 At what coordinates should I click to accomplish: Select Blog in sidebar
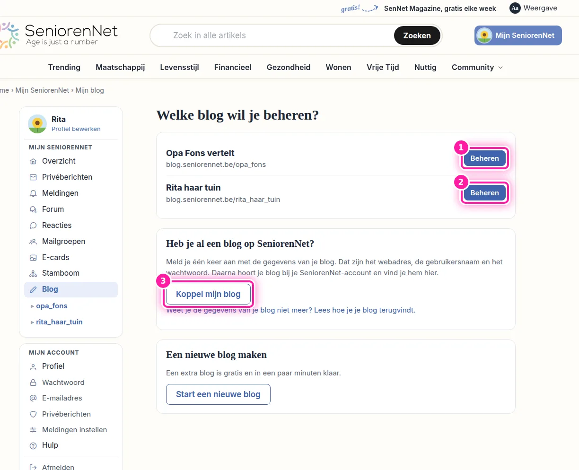71,289
